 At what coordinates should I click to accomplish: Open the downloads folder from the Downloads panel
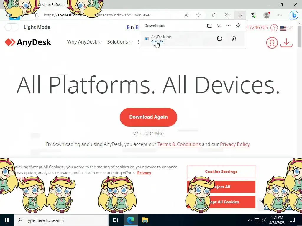click(x=210, y=26)
